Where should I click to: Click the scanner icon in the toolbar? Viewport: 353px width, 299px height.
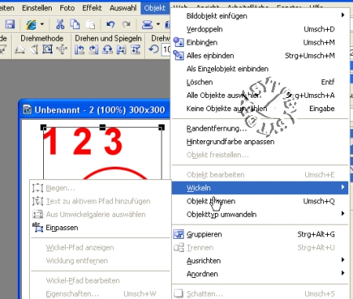click(147, 24)
